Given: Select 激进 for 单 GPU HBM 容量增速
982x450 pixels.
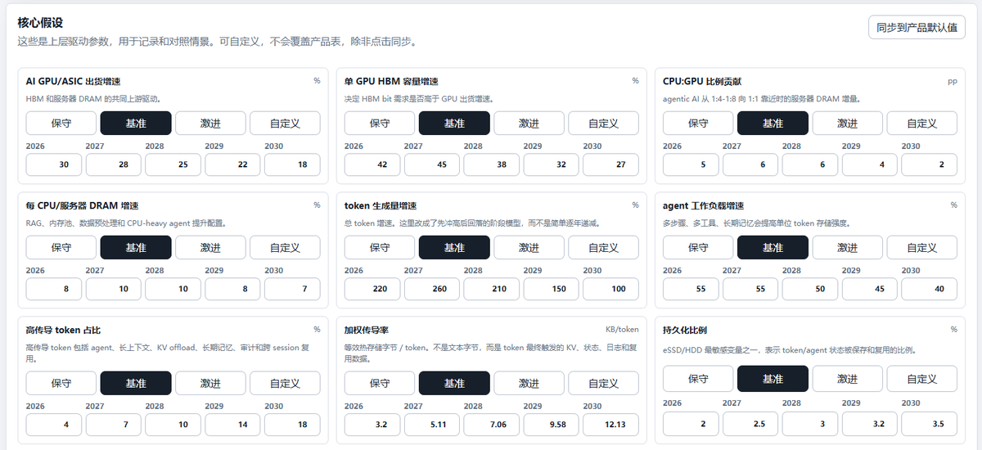Looking at the screenshot, I should tap(529, 123).
